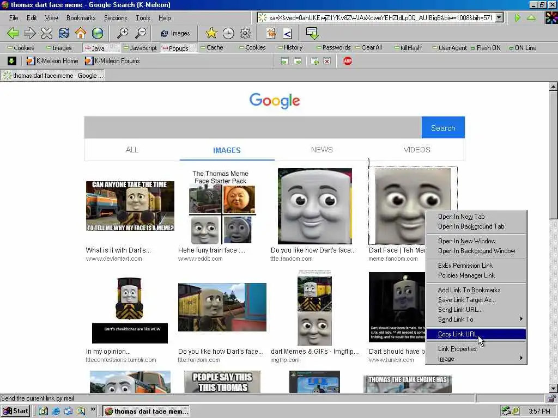Click the blue share arrow icon
The width and height of the screenshot is (558, 418).
coord(288,34)
